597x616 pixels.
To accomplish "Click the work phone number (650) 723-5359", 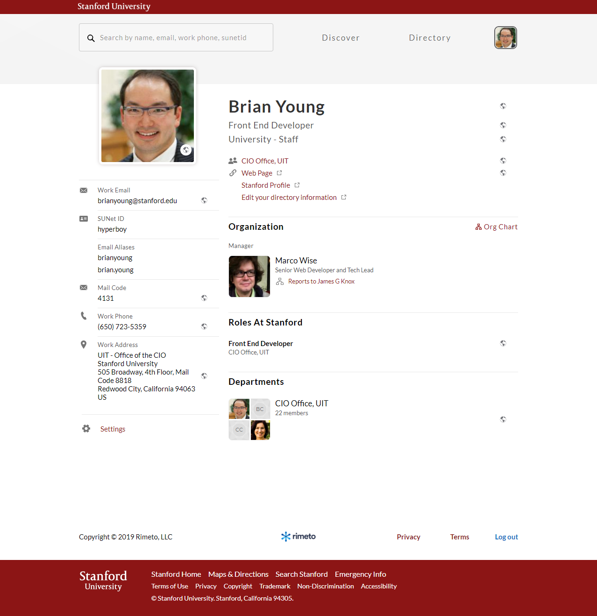I will 122,326.
